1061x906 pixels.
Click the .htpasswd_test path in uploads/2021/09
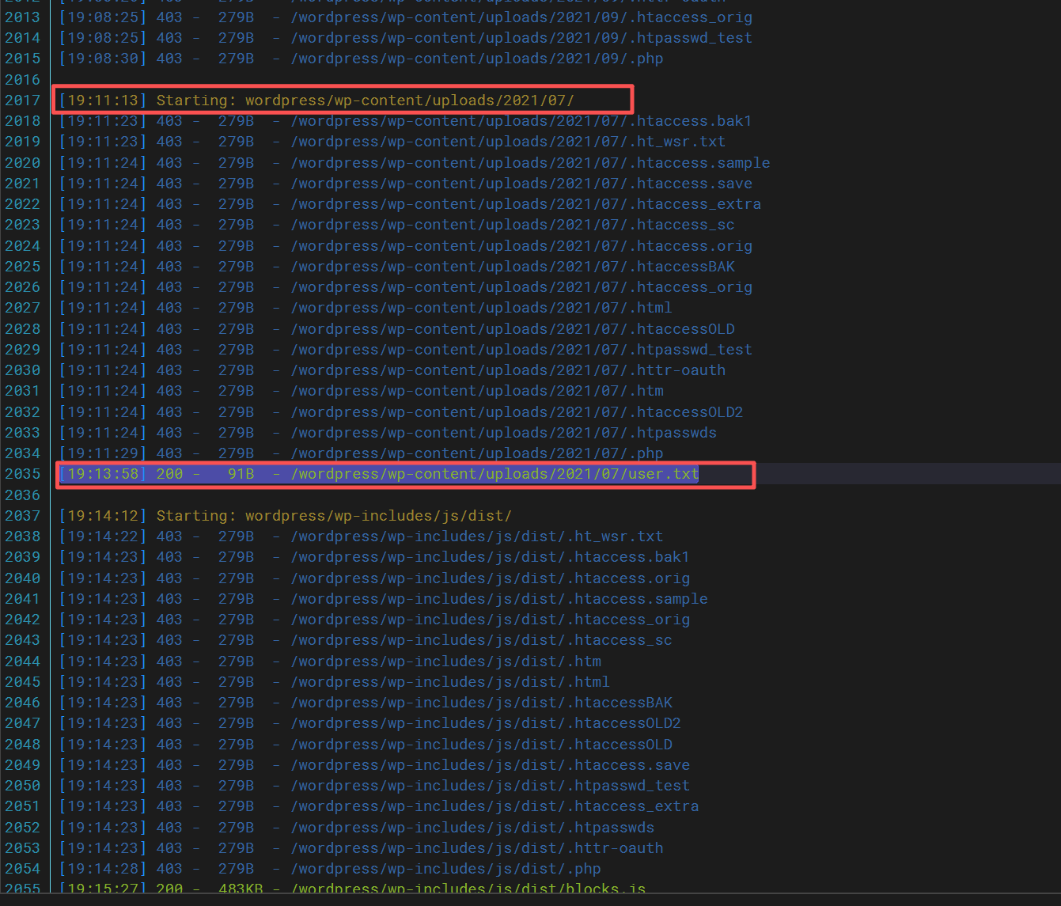[x=521, y=38]
